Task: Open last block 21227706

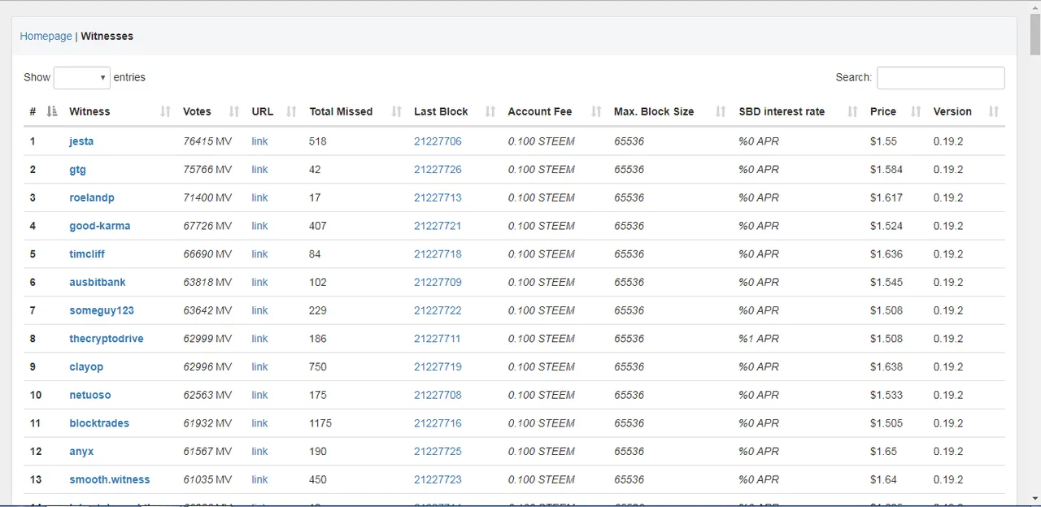Action: (438, 141)
